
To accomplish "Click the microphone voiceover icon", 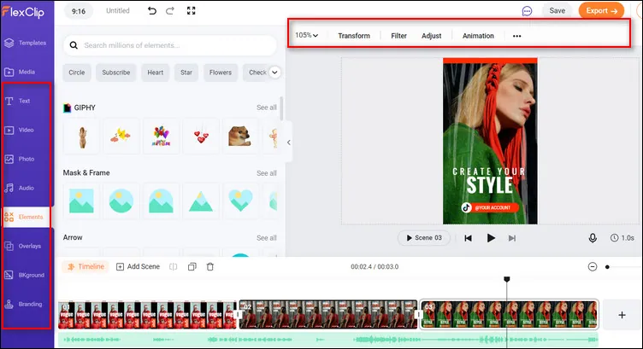I will pyautogui.click(x=593, y=238).
